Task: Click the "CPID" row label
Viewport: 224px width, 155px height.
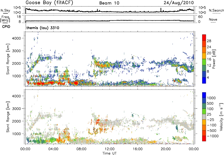Action: (x=6, y=27)
